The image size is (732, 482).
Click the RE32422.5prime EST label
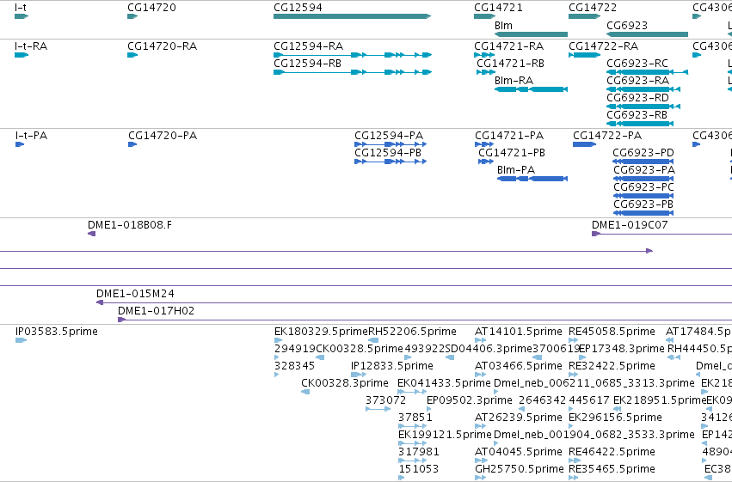(x=612, y=366)
